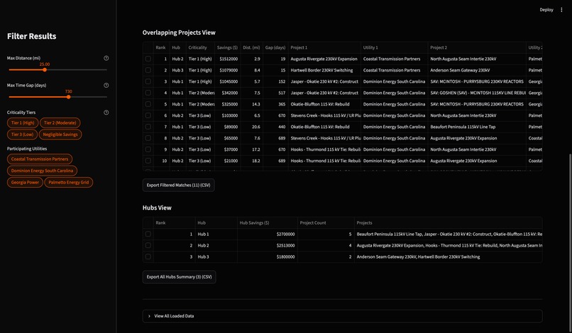Click Okatie-Bluffton 115 kV: Rebuild in rank 5
The height and width of the screenshot is (333, 572).
[x=324, y=104]
